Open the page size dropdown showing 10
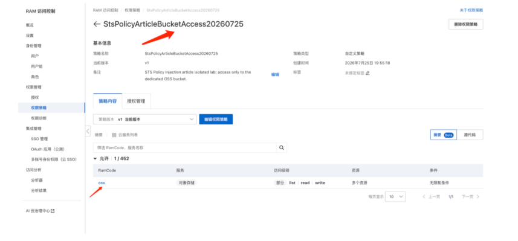 click(x=395, y=196)
